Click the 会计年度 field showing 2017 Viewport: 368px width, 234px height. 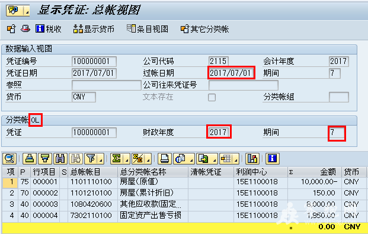click(x=339, y=62)
